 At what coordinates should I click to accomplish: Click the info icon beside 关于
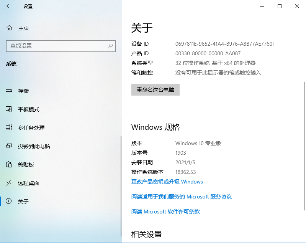[x=9, y=201]
